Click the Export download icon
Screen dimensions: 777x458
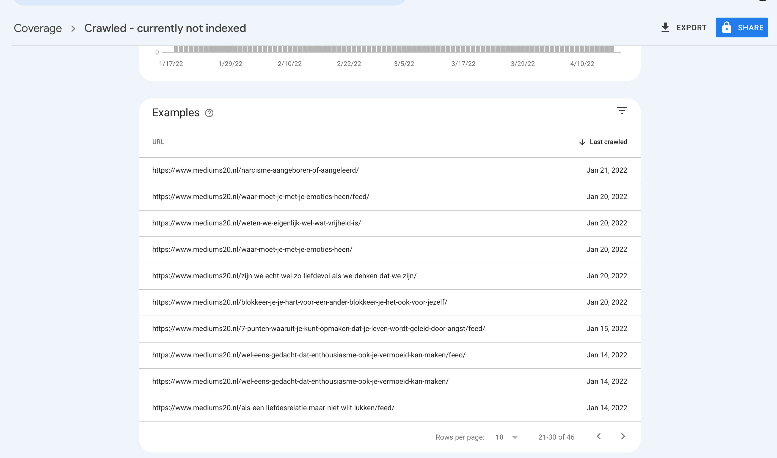point(665,27)
